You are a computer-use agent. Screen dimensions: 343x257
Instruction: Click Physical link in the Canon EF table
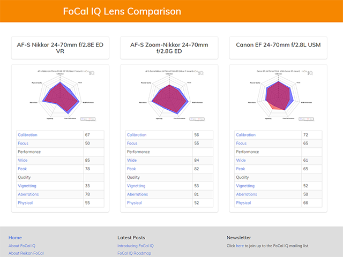243,203
